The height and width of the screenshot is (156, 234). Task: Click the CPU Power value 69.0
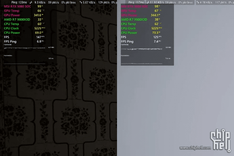point(38,33)
